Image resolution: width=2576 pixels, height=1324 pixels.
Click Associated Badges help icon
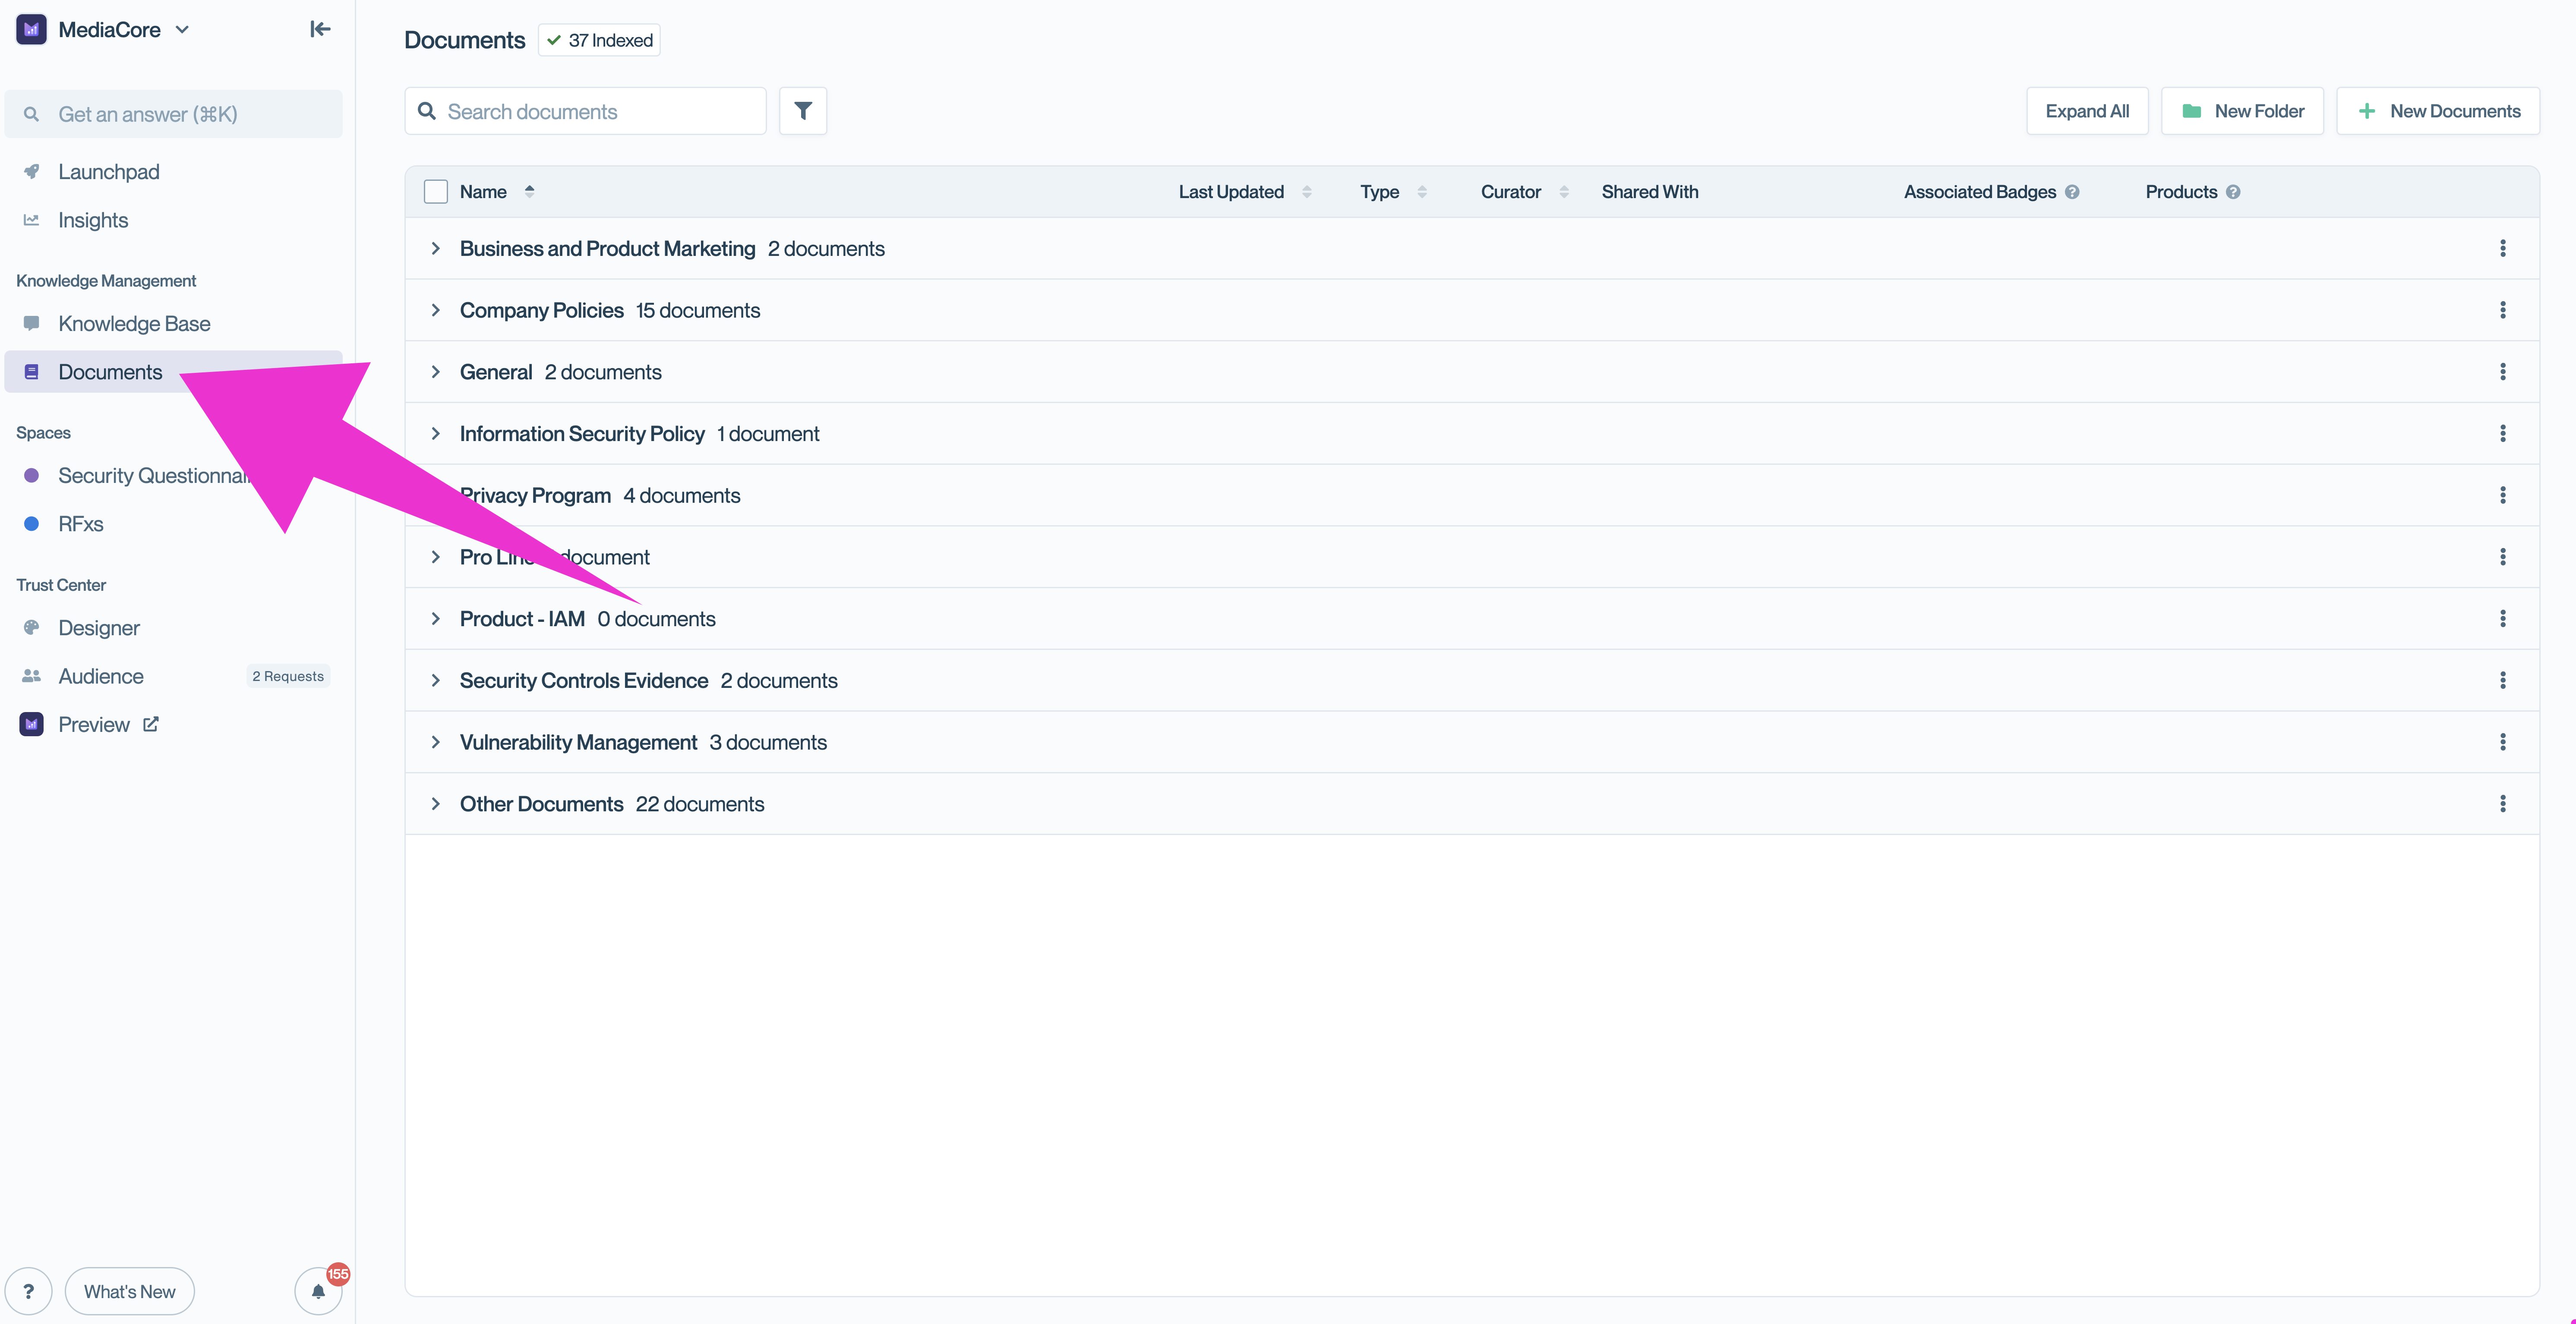2072,192
